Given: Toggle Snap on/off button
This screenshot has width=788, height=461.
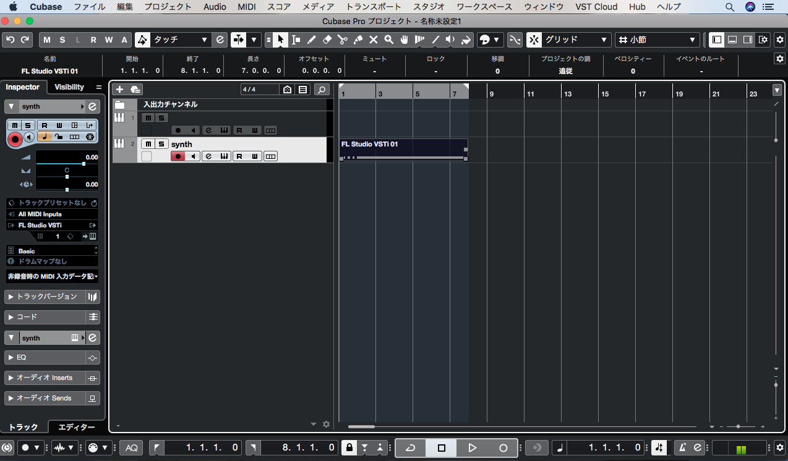Looking at the screenshot, I should coord(533,40).
